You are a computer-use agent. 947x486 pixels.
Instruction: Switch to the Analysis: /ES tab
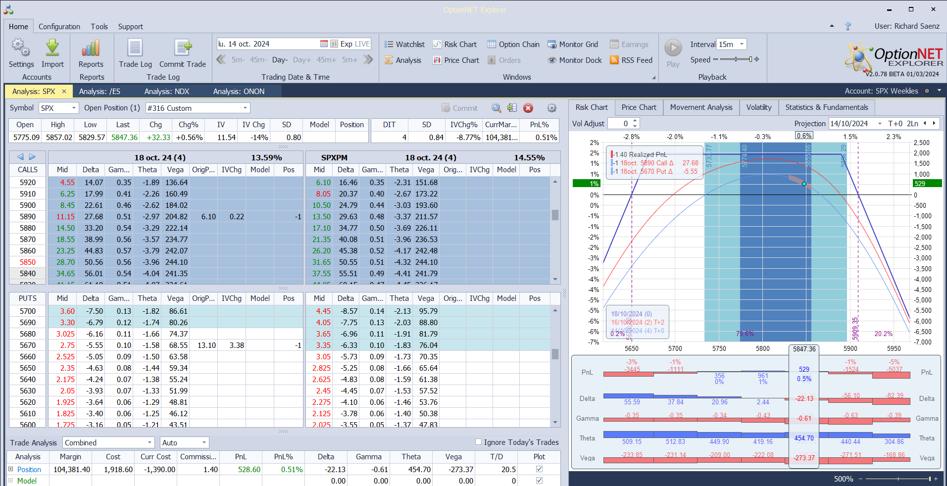(100, 91)
